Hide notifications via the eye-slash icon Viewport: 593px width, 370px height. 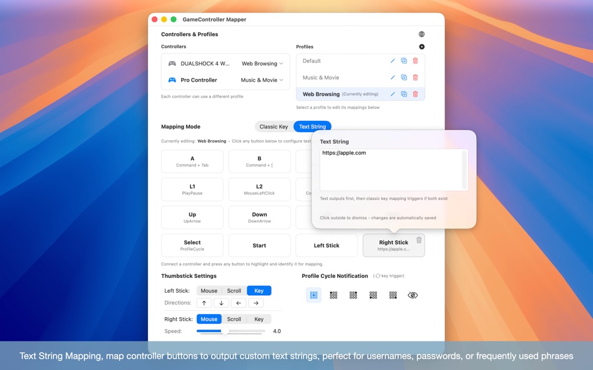pos(413,295)
